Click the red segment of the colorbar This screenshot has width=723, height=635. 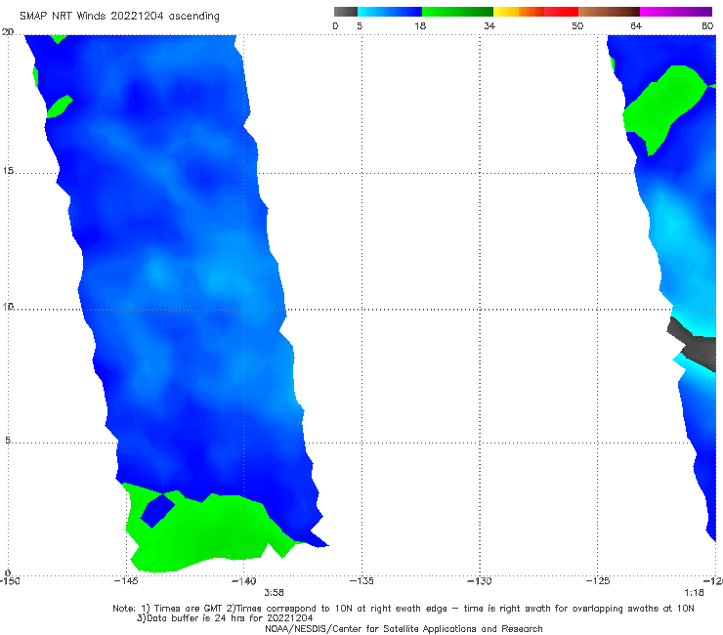tap(561, 12)
